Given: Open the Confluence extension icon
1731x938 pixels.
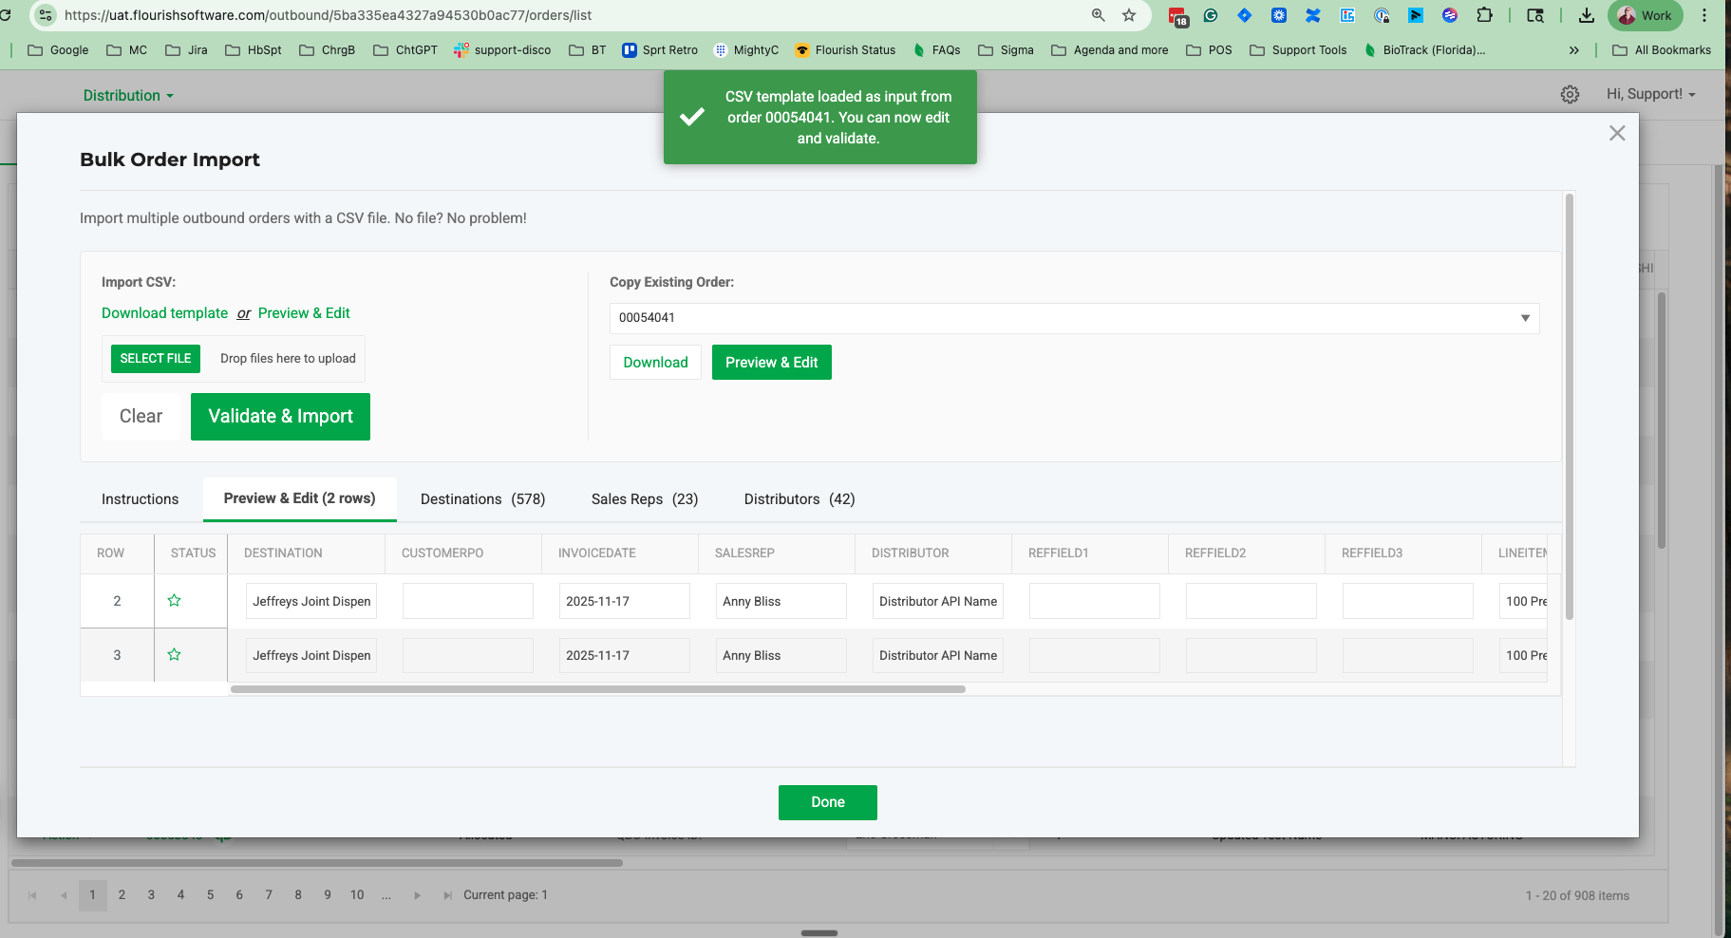Looking at the screenshot, I should click(x=1313, y=15).
